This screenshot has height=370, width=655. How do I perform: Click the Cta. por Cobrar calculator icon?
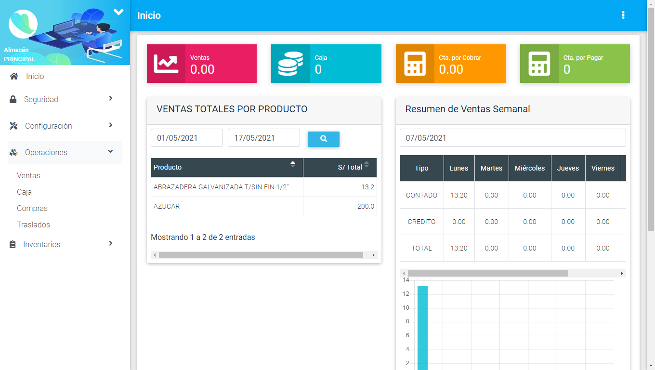tap(415, 64)
